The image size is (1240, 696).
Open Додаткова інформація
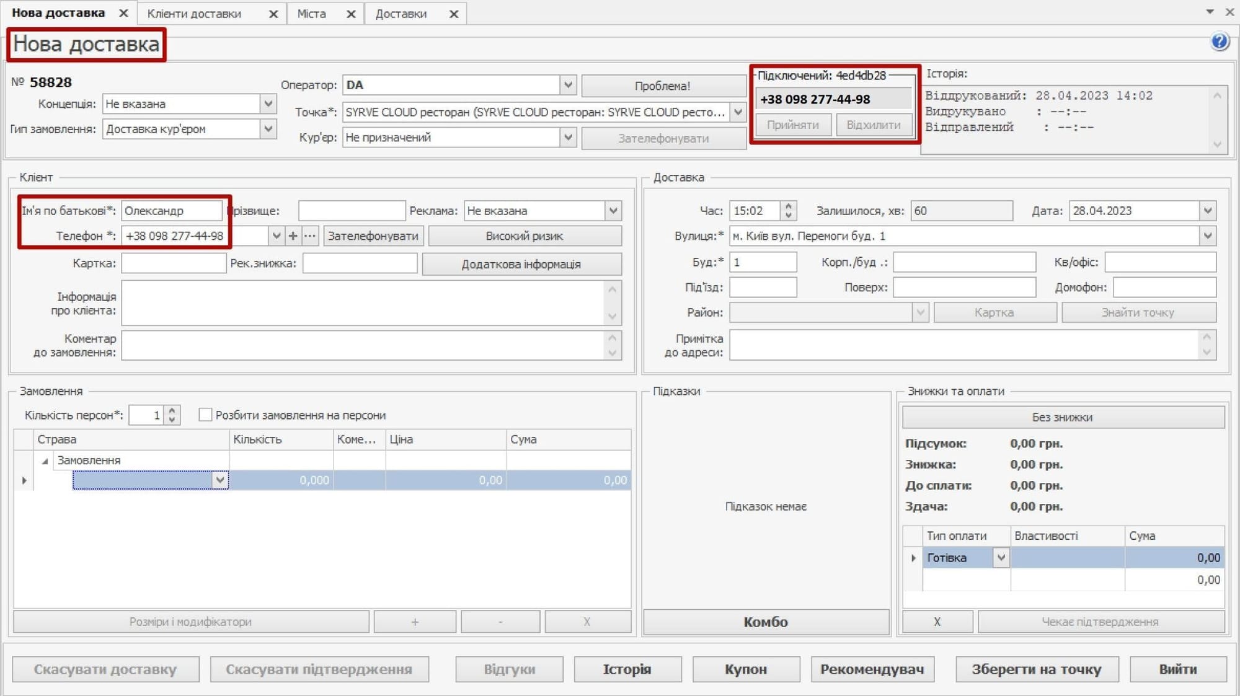(x=521, y=264)
